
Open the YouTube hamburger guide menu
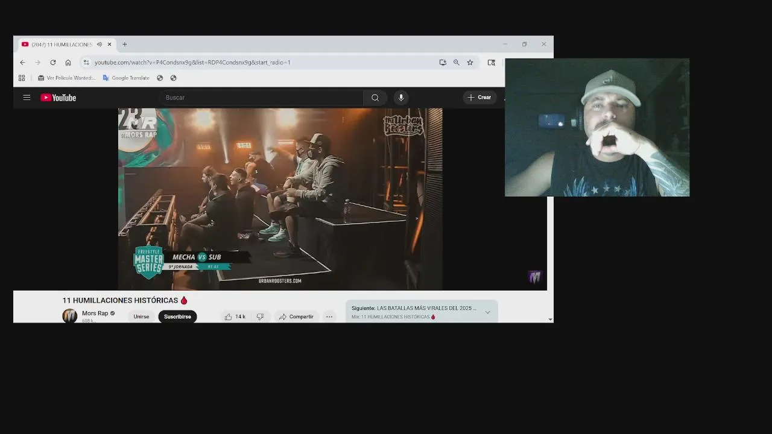(27, 98)
